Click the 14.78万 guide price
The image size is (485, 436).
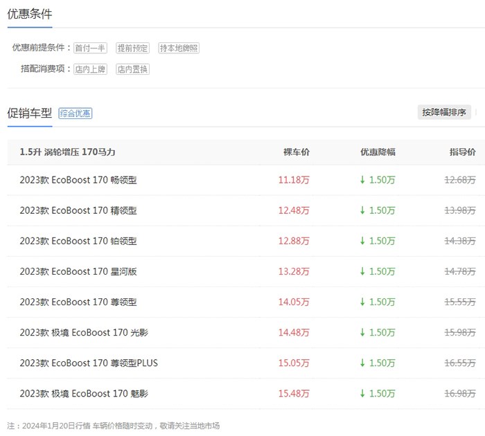click(460, 271)
